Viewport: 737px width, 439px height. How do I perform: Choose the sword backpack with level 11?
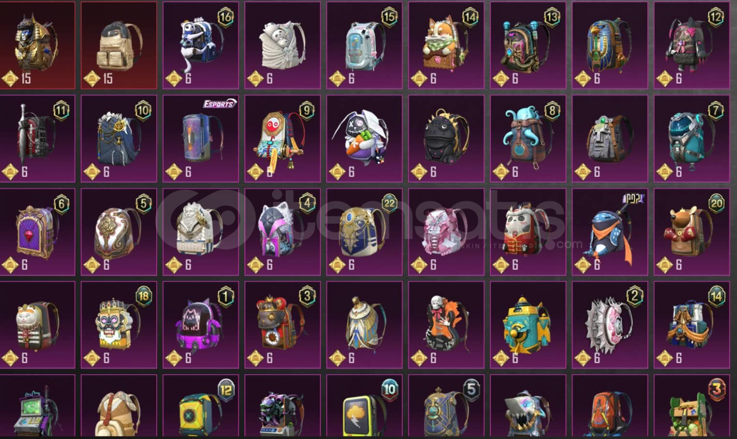pos(37,139)
